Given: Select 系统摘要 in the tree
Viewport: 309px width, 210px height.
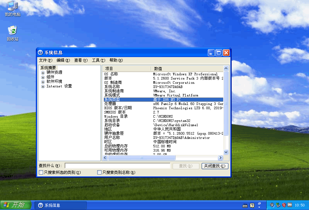Looking at the screenshot, I should point(48,68).
